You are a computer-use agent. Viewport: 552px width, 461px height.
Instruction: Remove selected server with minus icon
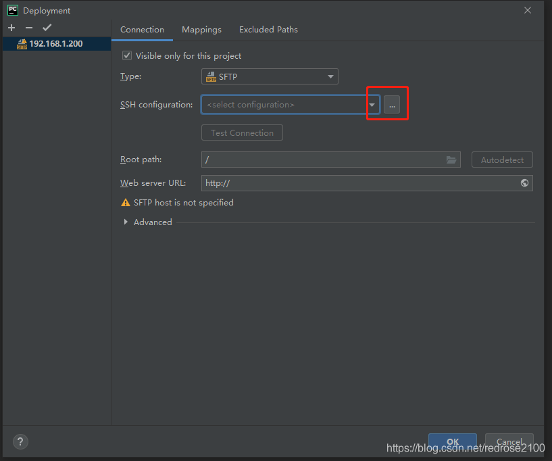[29, 28]
